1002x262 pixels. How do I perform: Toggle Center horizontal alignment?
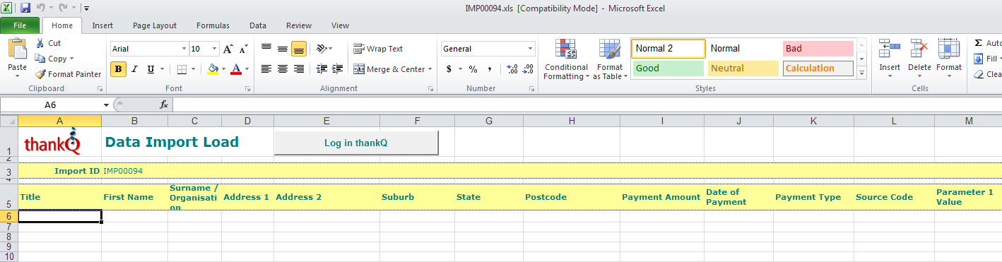pyautogui.click(x=283, y=69)
